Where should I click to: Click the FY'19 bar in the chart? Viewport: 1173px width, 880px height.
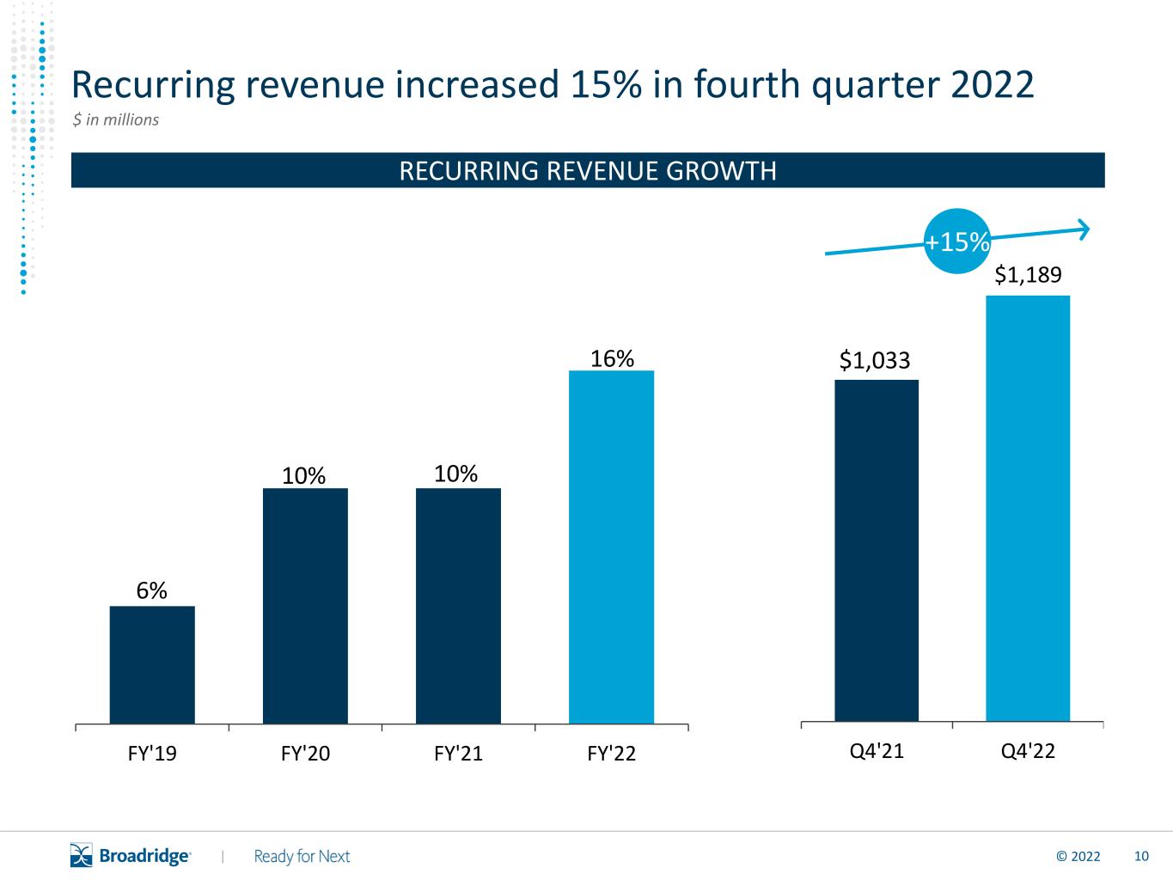(152, 665)
